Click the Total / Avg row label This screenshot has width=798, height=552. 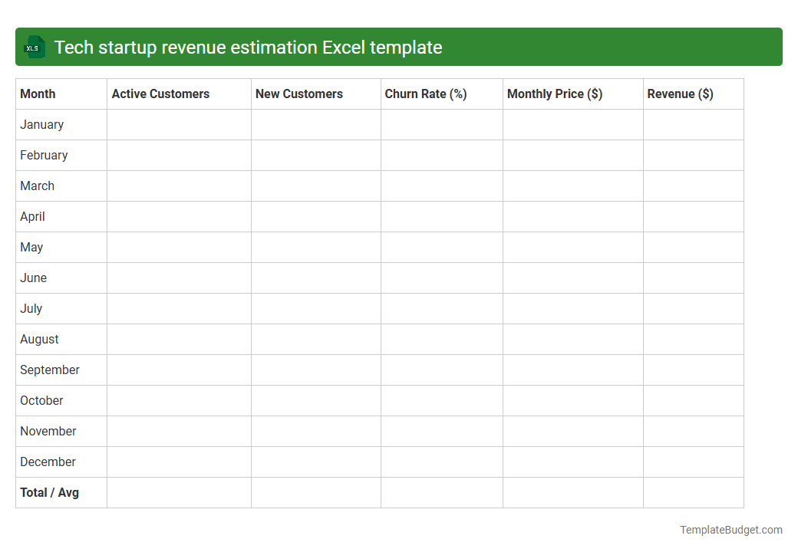tap(49, 492)
